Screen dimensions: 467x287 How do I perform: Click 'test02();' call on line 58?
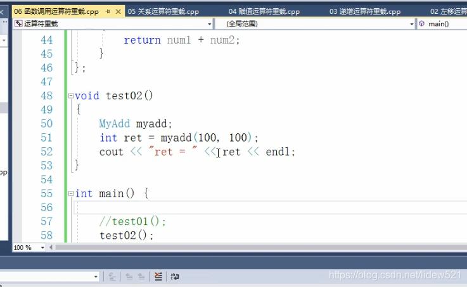pos(127,235)
